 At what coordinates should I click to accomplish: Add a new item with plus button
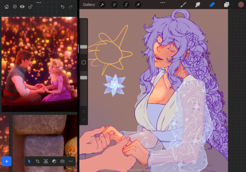tap(6, 161)
